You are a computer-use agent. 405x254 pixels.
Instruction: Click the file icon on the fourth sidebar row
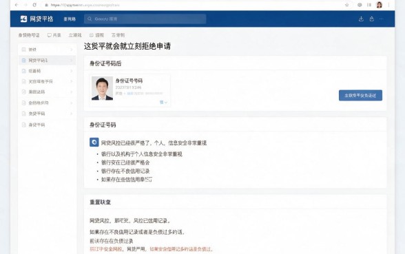coord(23,81)
